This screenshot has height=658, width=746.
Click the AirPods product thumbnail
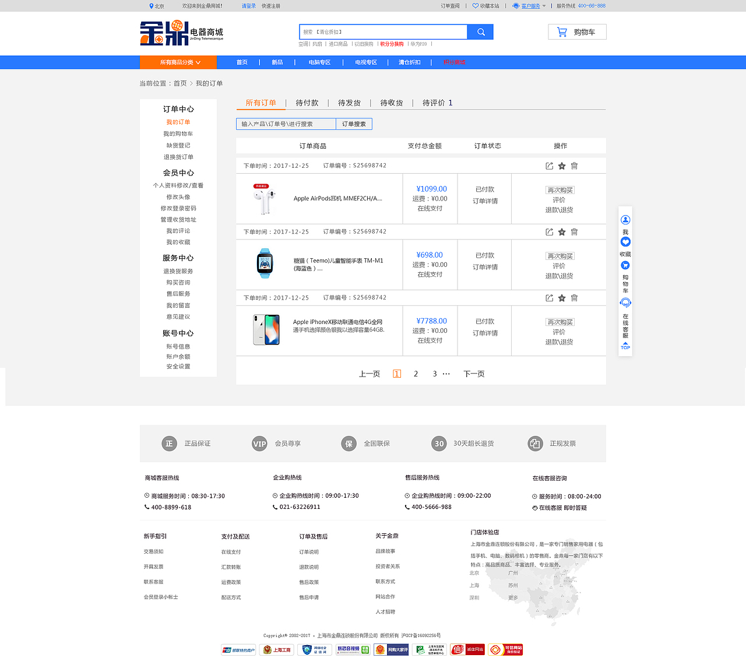tap(264, 199)
